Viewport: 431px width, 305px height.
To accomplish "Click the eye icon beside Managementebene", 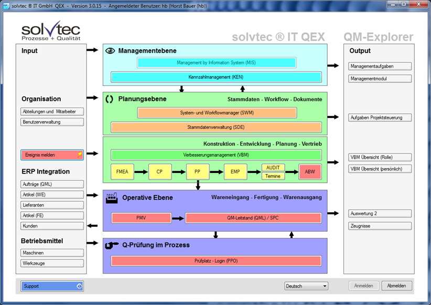I will [x=110, y=51].
